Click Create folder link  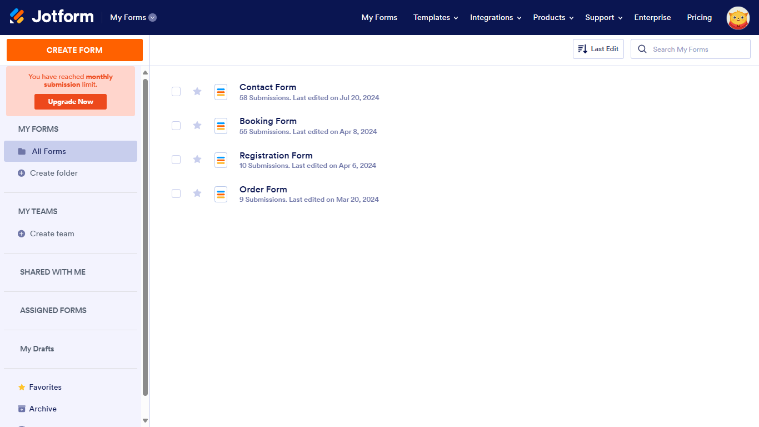click(x=54, y=173)
